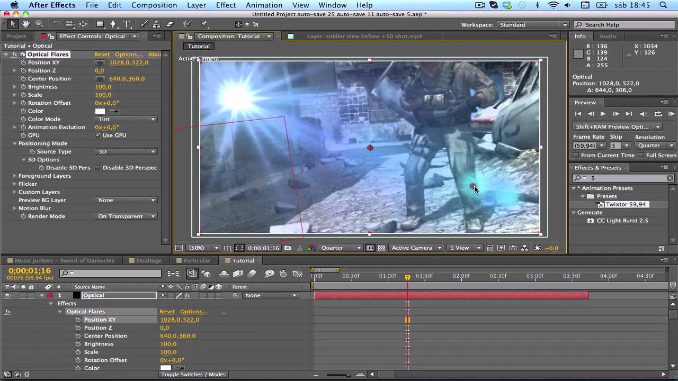Open the Comp Flowchart view button
This screenshot has width=678, height=381.
click(x=524, y=248)
